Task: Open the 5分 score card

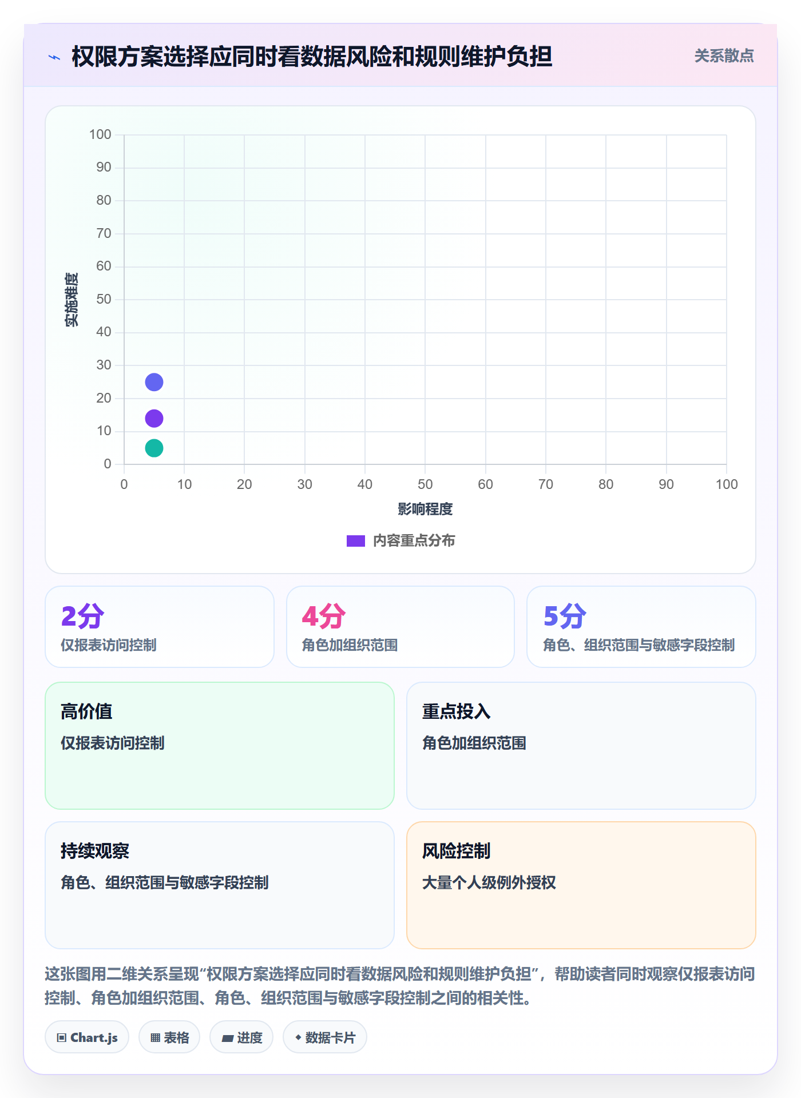Action: (x=641, y=627)
